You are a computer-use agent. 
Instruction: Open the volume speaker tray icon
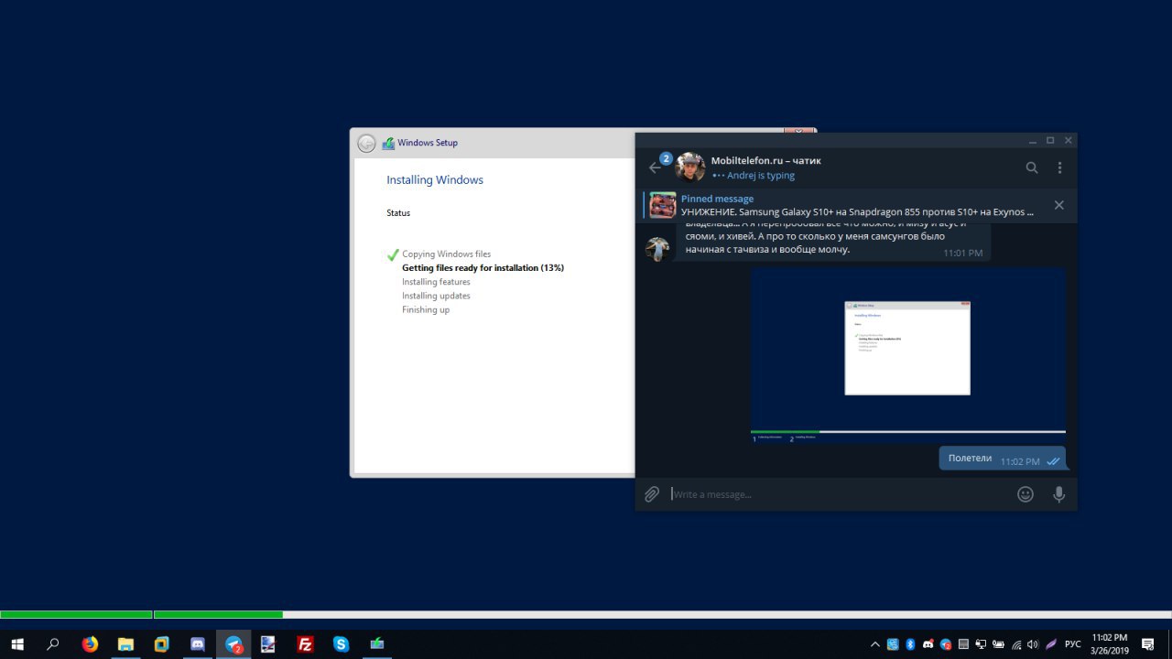(1033, 644)
